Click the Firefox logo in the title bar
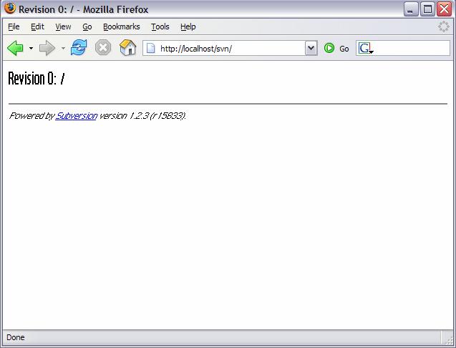 point(10,9)
